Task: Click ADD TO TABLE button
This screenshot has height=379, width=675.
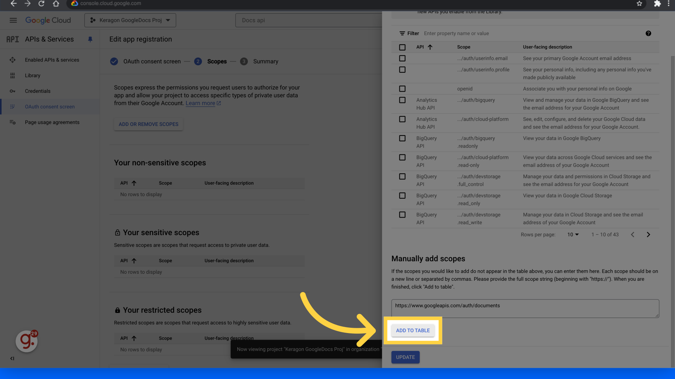Action: [413, 331]
